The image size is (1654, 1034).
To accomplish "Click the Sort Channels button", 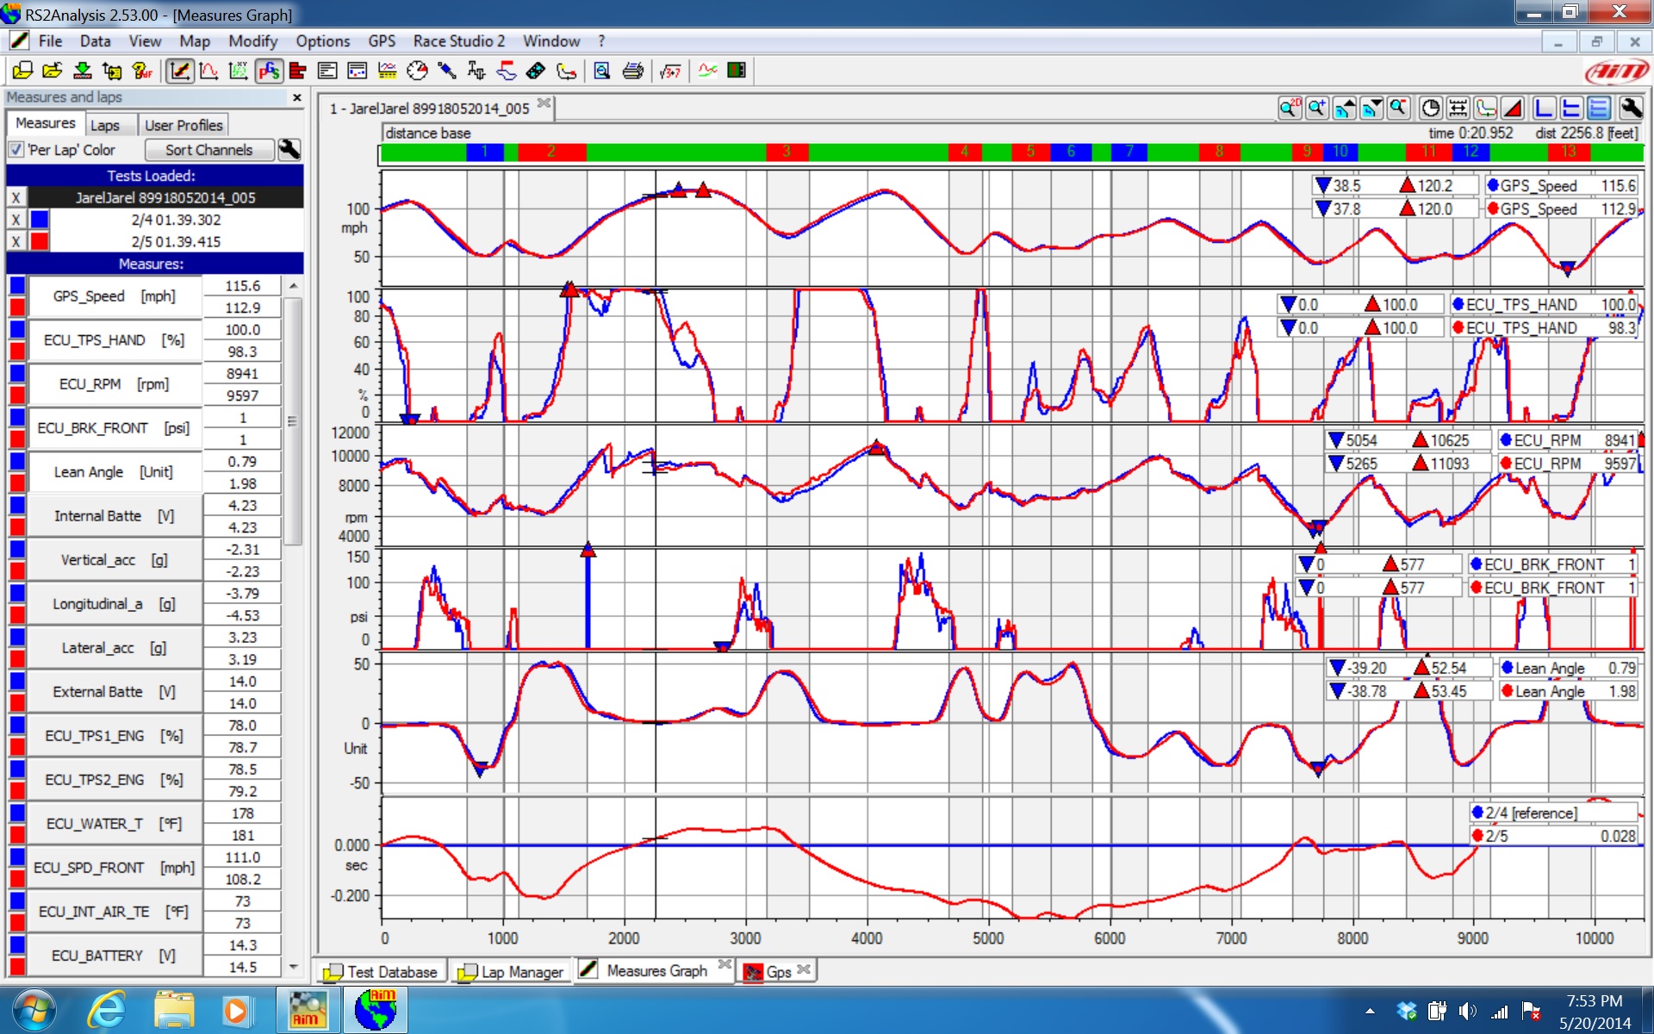I will click(208, 150).
